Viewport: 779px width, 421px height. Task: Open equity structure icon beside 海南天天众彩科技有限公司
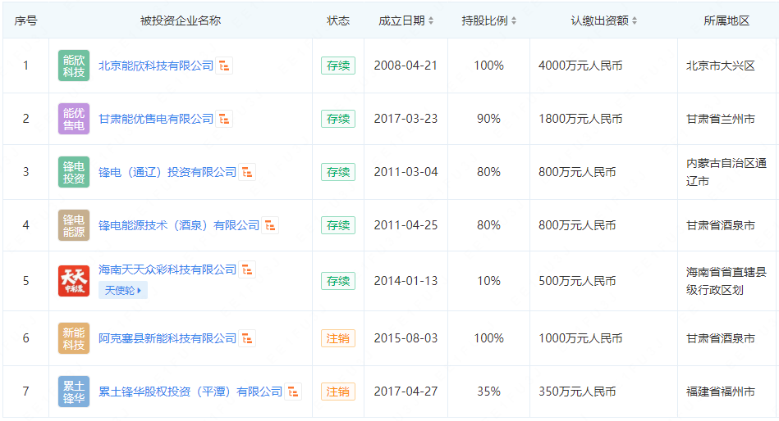pos(247,269)
